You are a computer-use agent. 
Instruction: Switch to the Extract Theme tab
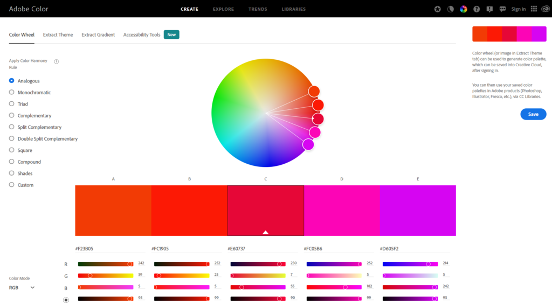(58, 35)
